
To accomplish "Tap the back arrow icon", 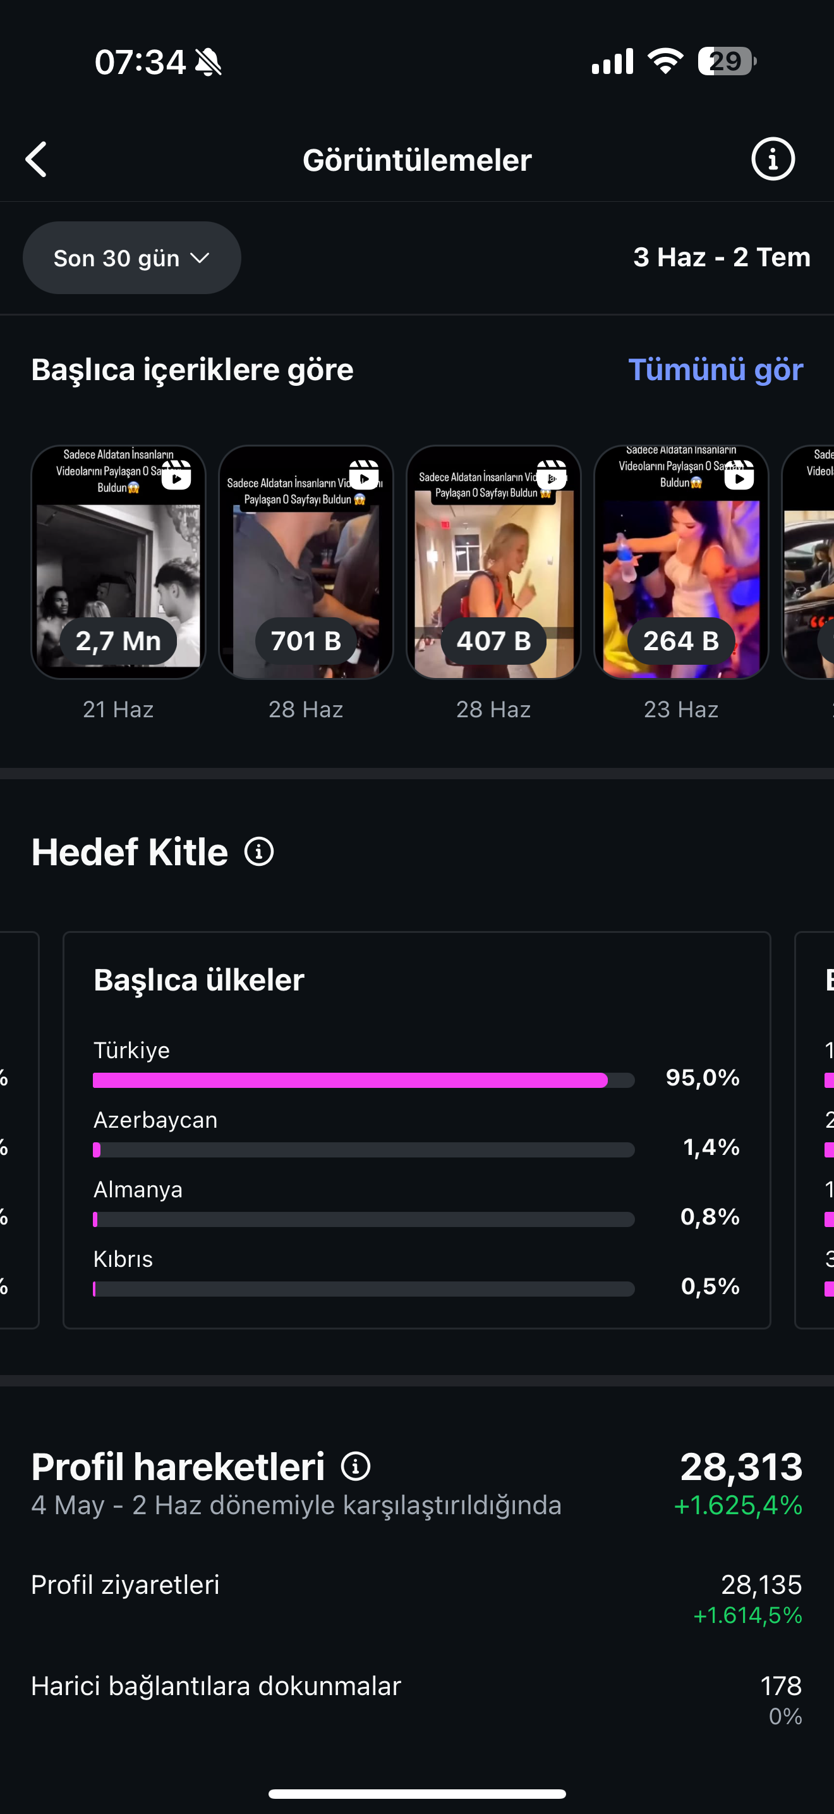I will tap(37, 159).
